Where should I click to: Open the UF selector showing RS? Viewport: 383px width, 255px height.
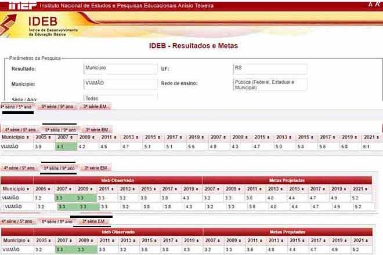tap(270, 68)
